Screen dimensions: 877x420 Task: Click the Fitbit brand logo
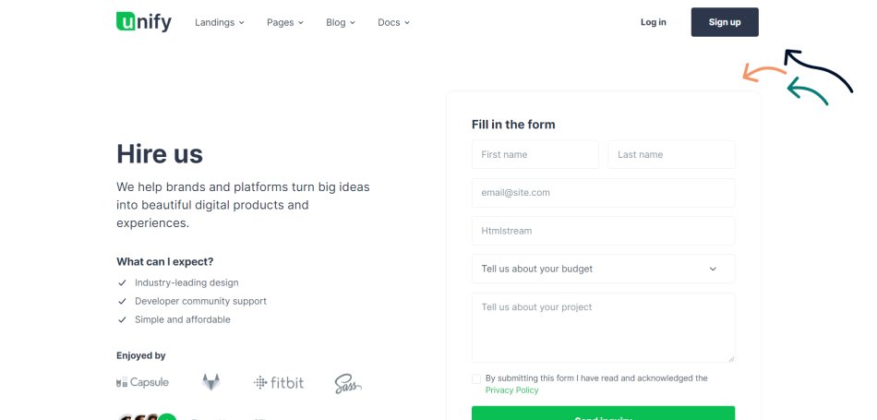coord(279,382)
